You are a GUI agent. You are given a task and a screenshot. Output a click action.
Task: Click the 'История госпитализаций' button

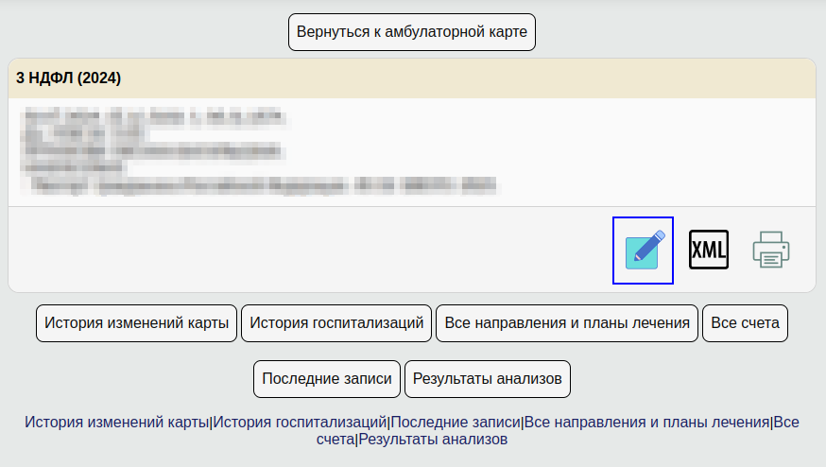pos(336,323)
